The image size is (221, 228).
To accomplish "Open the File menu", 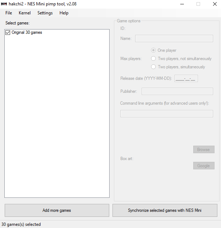I will tap(9, 13).
